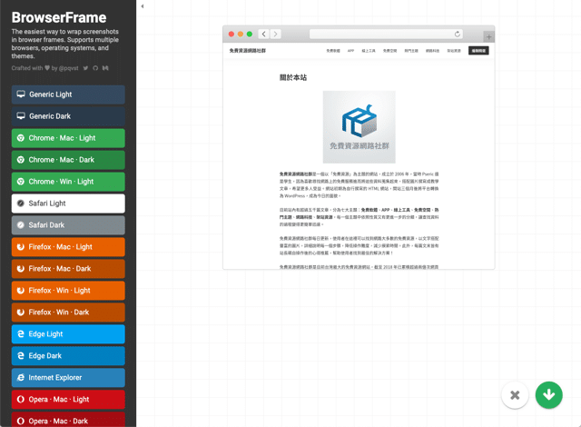Select the Edge Dark frame
The height and width of the screenshot is (427, 581).
68,356
